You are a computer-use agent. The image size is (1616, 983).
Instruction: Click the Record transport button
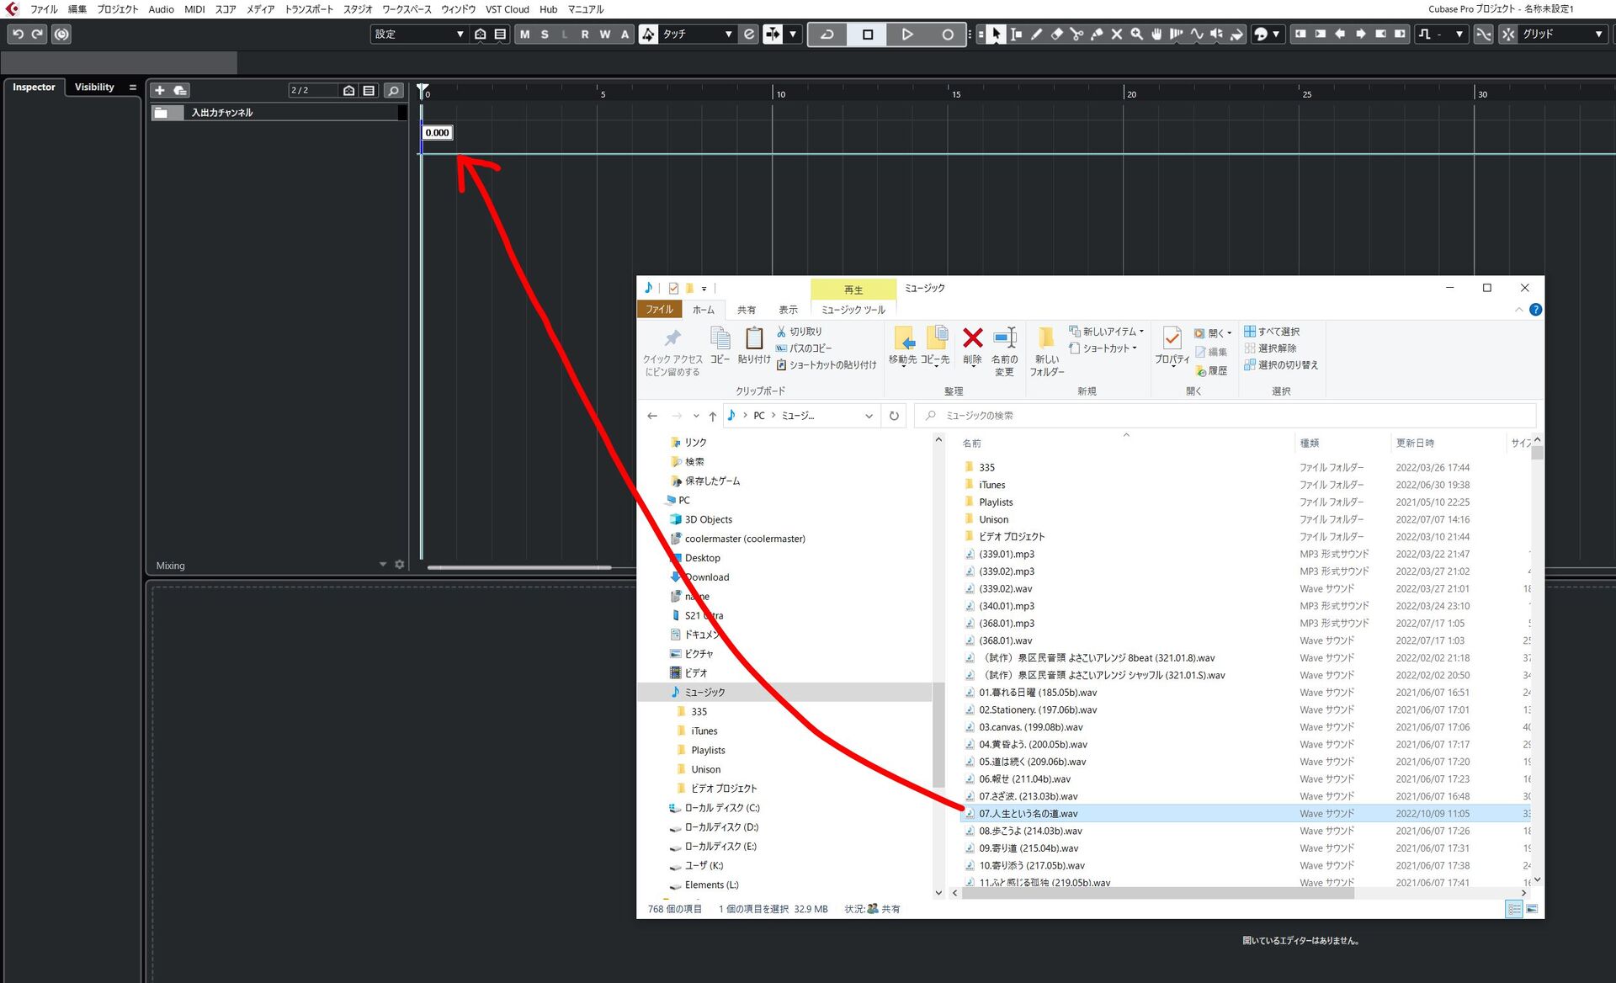coord(947,35)
